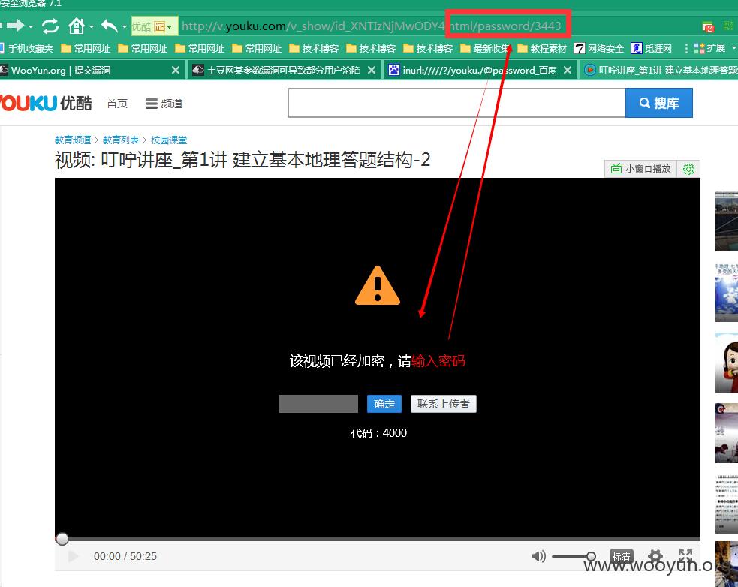This screenshot has width=738, height=587.
Task: Click the 首页 navigation link
Action: pos(116,104)
